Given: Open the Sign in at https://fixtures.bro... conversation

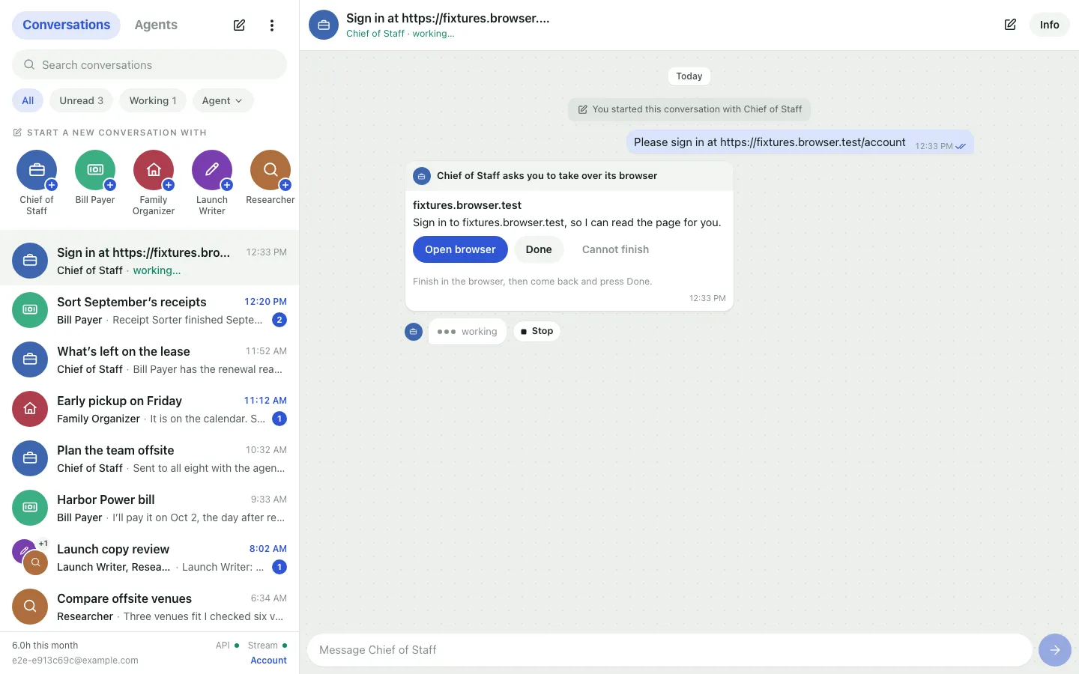Looking at the screenshot, I should click(x=150, y=261).
